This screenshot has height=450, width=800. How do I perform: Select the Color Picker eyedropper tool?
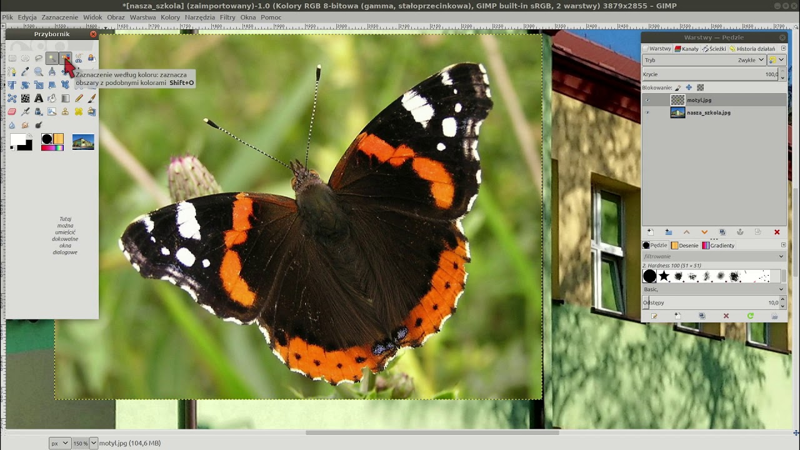tap(25, 71)
